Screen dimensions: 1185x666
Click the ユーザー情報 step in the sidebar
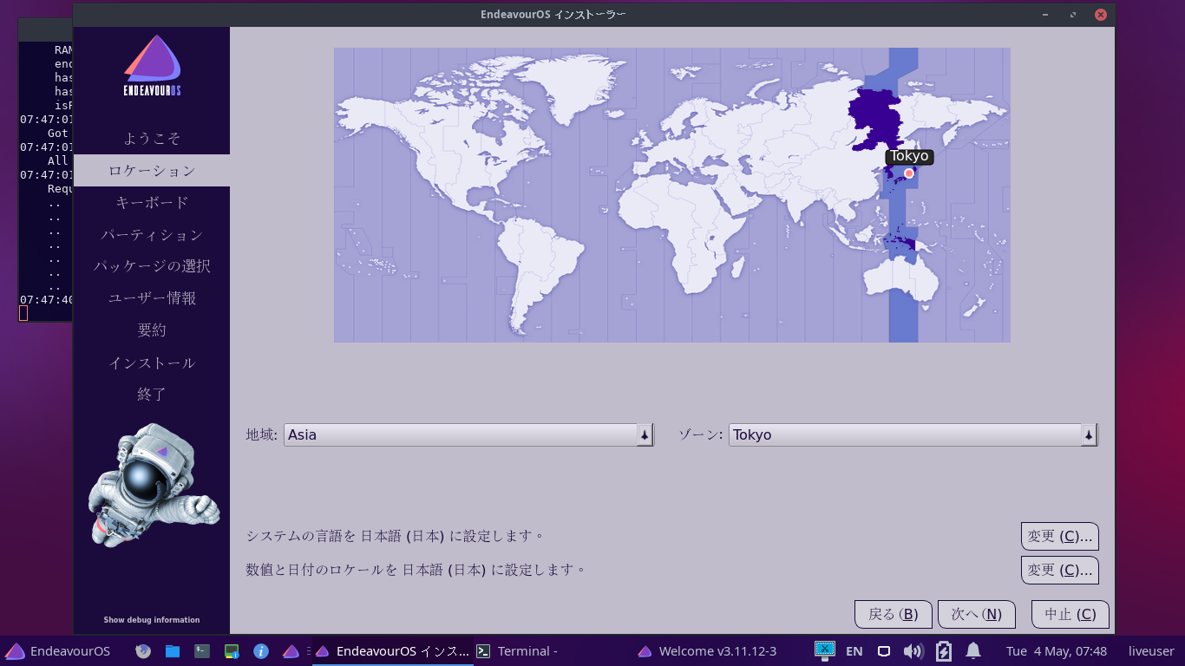[x=152, y=298]
